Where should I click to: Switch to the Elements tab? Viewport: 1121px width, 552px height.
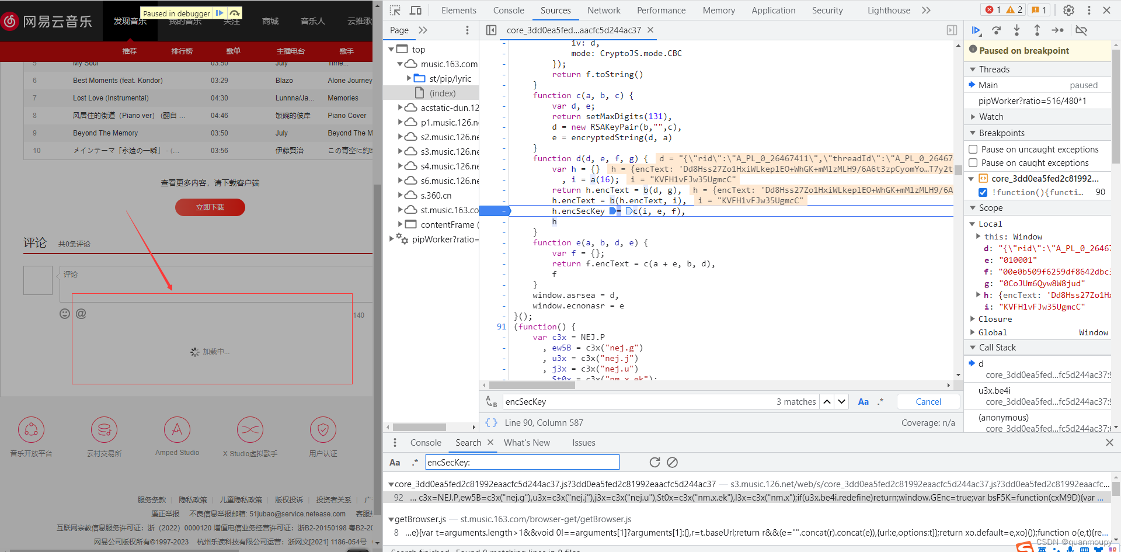(459, 10)
